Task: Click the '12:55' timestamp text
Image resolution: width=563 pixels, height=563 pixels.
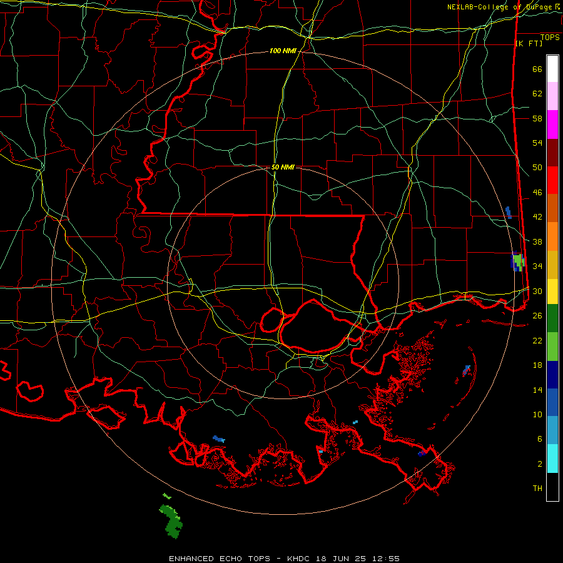Action: pyautogui.click(x=385, y=559)
